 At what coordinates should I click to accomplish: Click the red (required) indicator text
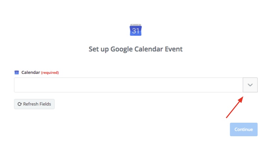[x=50, y=73]
